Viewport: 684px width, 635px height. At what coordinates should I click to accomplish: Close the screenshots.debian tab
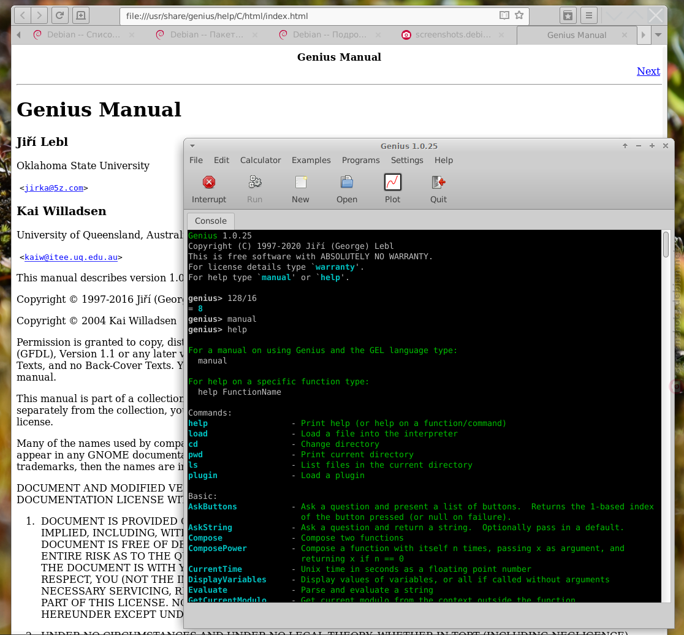click(501, 34)
